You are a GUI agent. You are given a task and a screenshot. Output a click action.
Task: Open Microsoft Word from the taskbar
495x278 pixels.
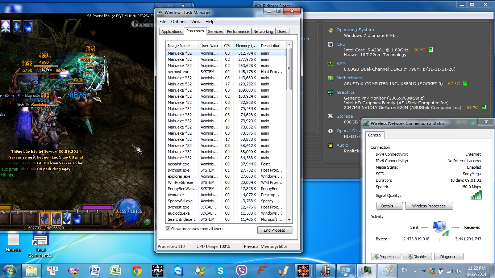point(95,271)
